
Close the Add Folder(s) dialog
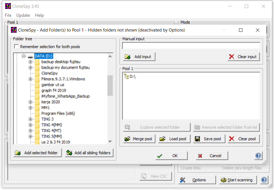click(x=258, y=30)
